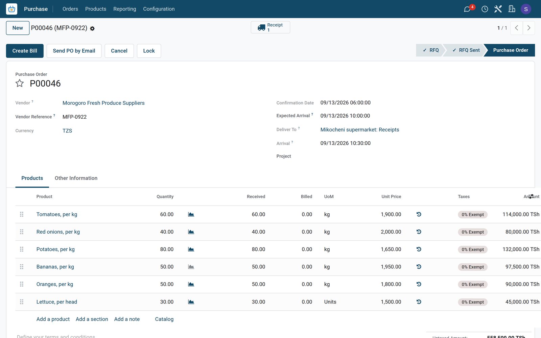
Task: Click the Create Bill button
Action: point(25,51)
